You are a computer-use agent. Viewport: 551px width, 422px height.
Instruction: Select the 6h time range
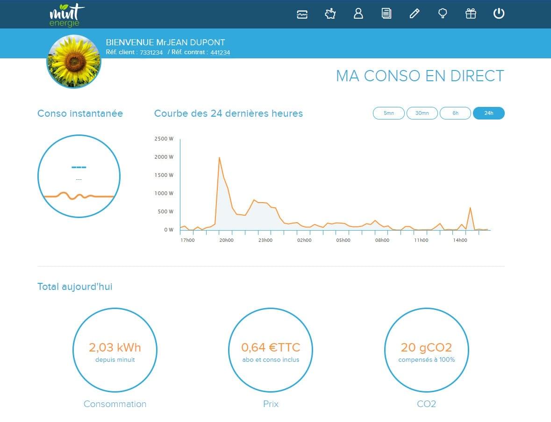click(x=455, y=113)
